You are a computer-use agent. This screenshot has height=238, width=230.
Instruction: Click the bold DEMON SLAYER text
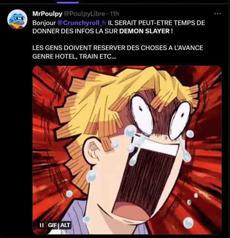(144, 31)
